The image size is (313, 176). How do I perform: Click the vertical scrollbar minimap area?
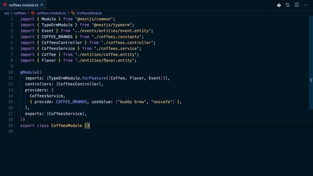point(311,63)
